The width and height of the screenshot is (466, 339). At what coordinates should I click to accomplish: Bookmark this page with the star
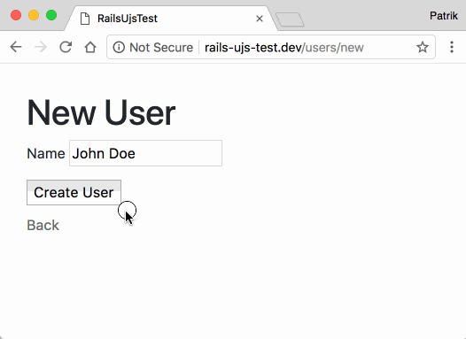coord(423,47)
